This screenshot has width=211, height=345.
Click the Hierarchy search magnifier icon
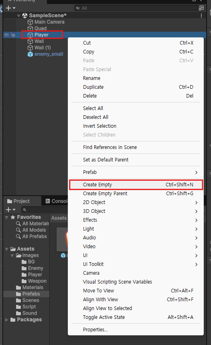(78, 8)
